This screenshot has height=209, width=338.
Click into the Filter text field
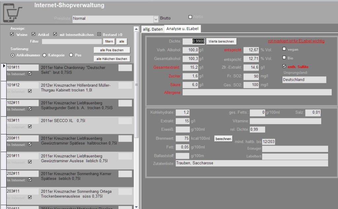72,42
